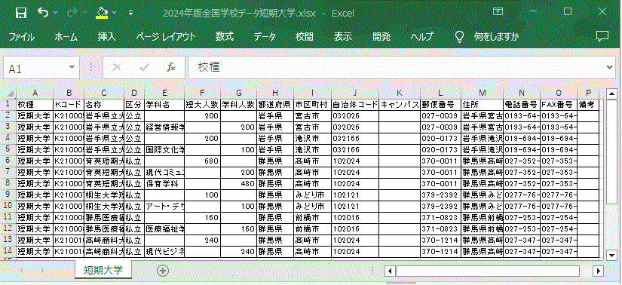Click the 滝沢市 cell in row 4
622x285 pixels.
click(313, 139)
